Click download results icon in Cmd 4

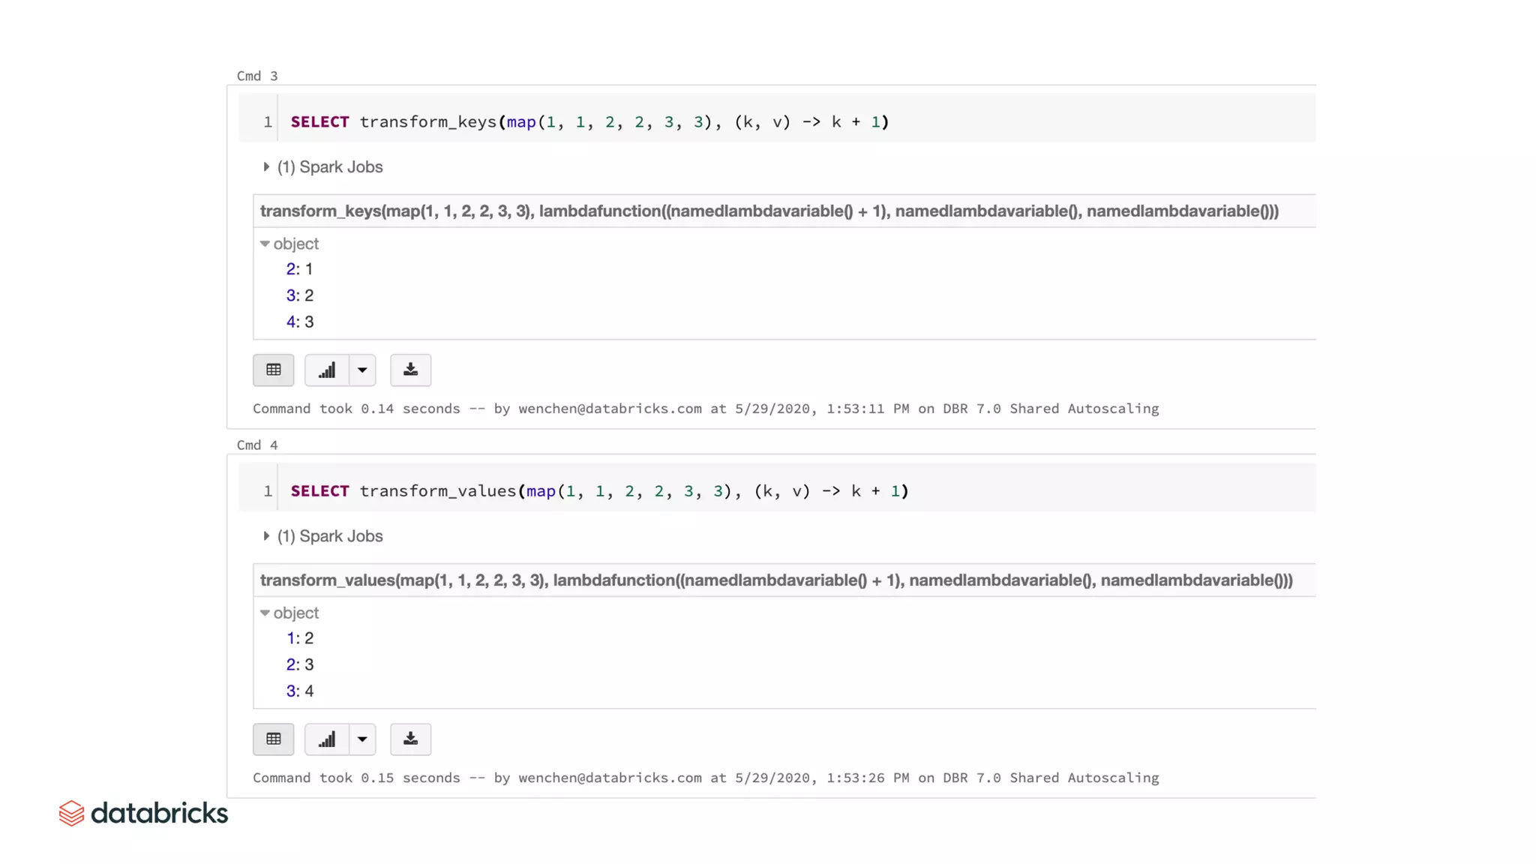[410, 739]
